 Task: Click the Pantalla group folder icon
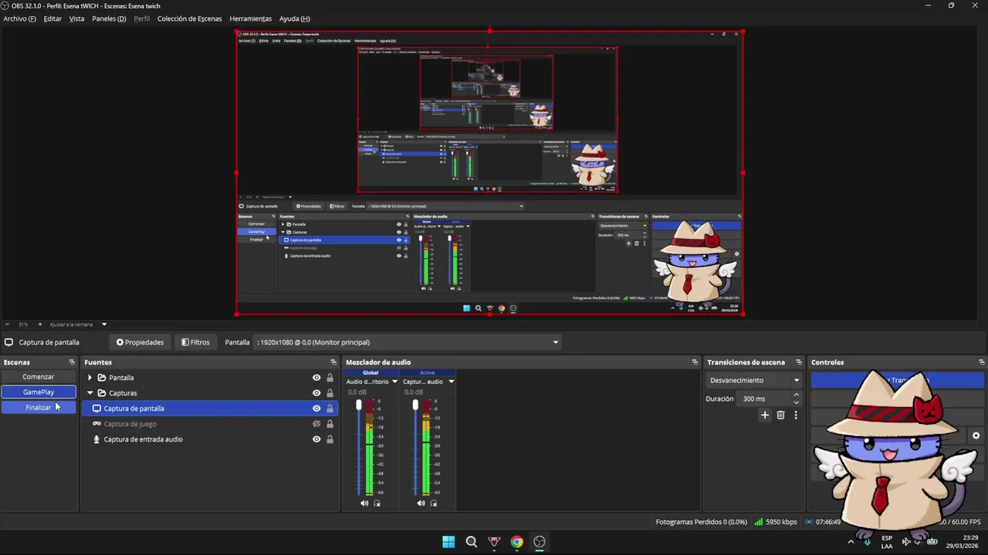coord(102,378)
